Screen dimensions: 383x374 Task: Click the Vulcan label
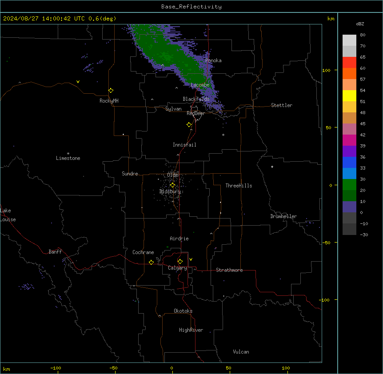point(241,352)
